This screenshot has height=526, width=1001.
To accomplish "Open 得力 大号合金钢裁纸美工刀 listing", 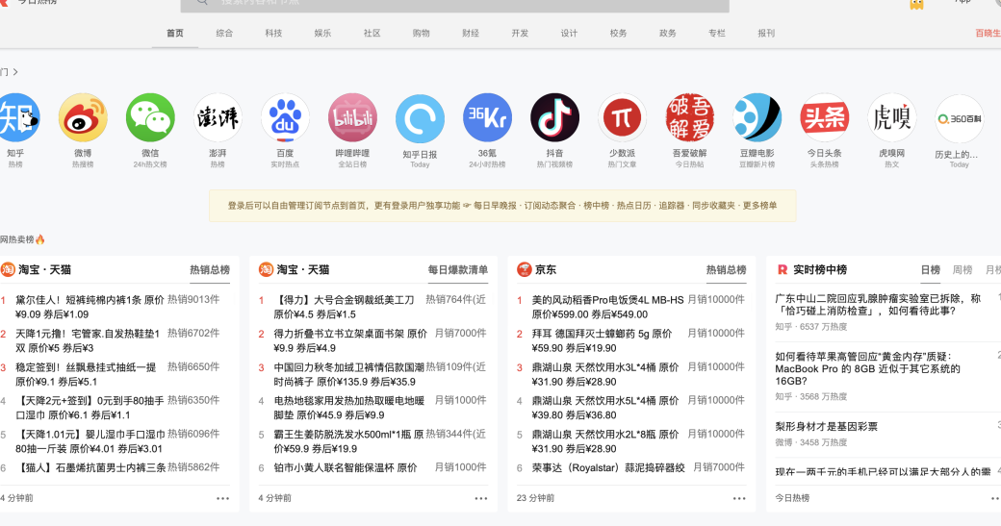I will (x=345, y=307).
